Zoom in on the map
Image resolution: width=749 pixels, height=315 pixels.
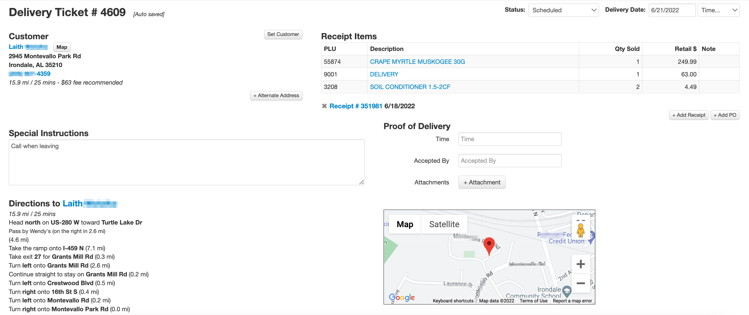point(580,264)
